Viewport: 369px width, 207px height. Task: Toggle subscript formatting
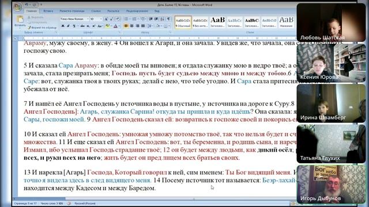pyautogui.click(x=88, y=26)
